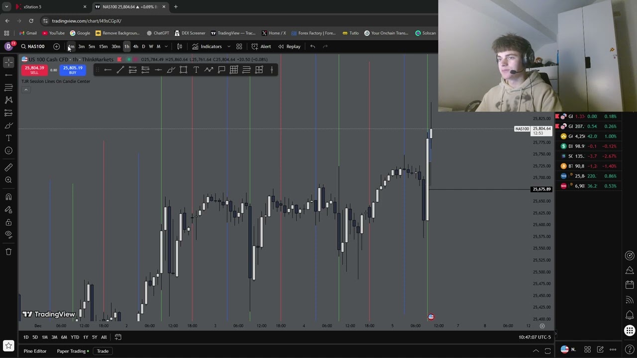
Task: Switch to daily D timeframe
Action: coord(143,46)
